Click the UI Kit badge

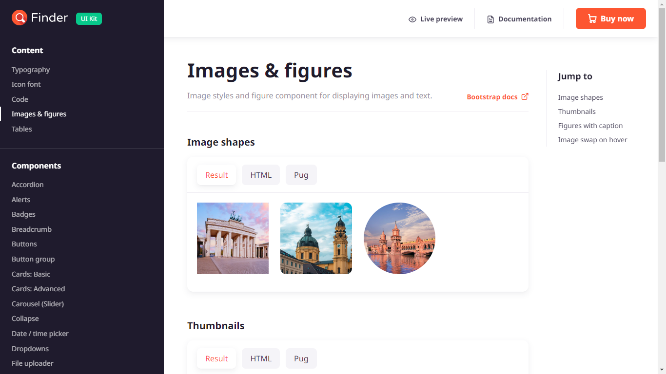tap(89, 19)
